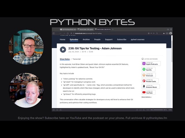This screenshot has width=185, height=138.
Task: Switch to the Transcript tab
Action: pyautogui.click(x=77, y=59)
